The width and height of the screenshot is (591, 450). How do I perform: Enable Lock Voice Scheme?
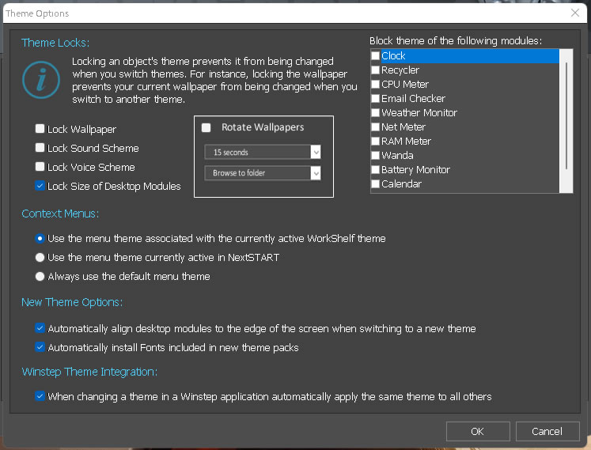click(x=40, y=167)
